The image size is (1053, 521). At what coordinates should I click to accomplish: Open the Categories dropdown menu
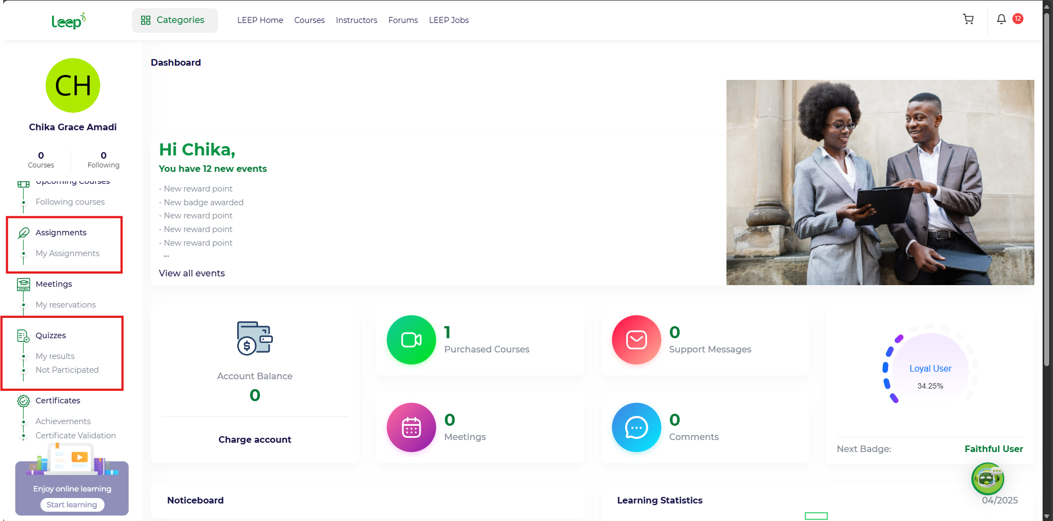174,20
